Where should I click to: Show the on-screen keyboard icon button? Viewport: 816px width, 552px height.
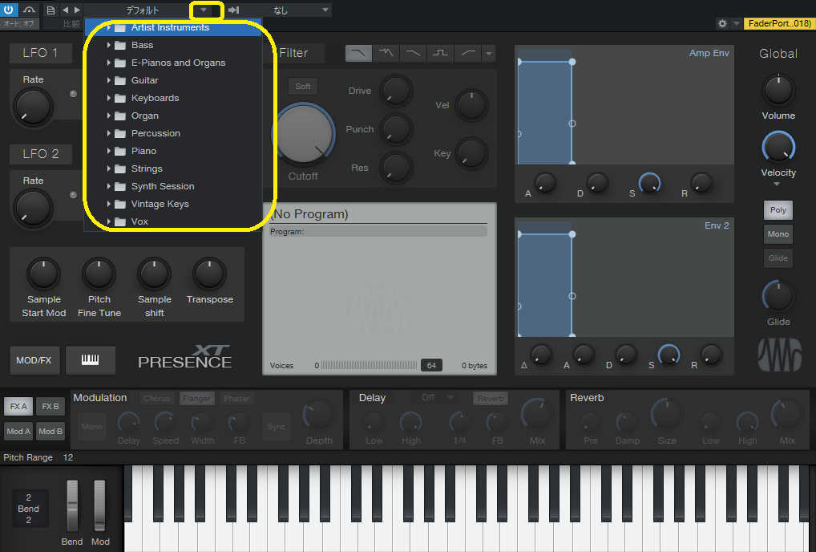tap(90, 359)
